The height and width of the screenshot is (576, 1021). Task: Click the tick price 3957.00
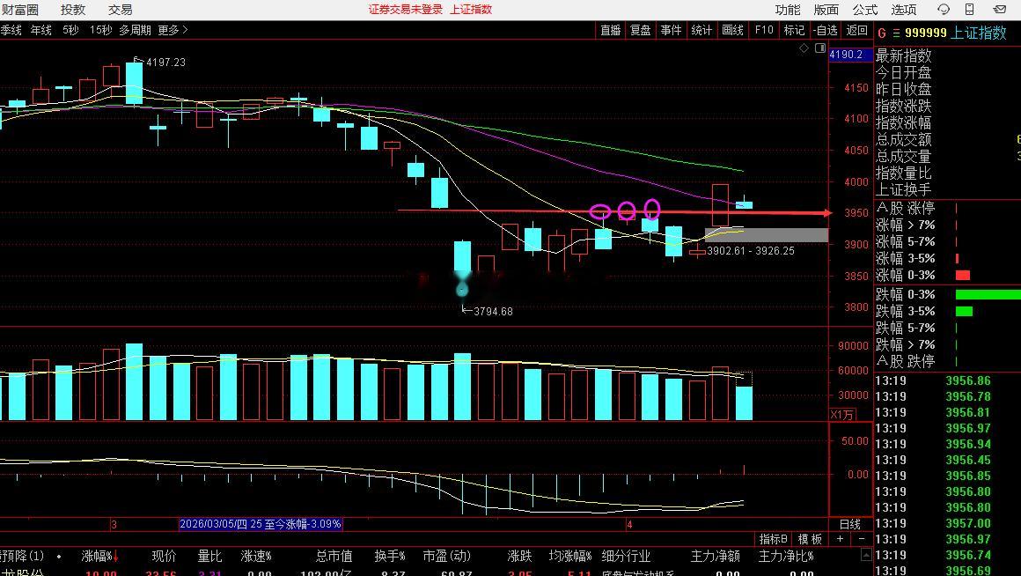click(968, 523)
